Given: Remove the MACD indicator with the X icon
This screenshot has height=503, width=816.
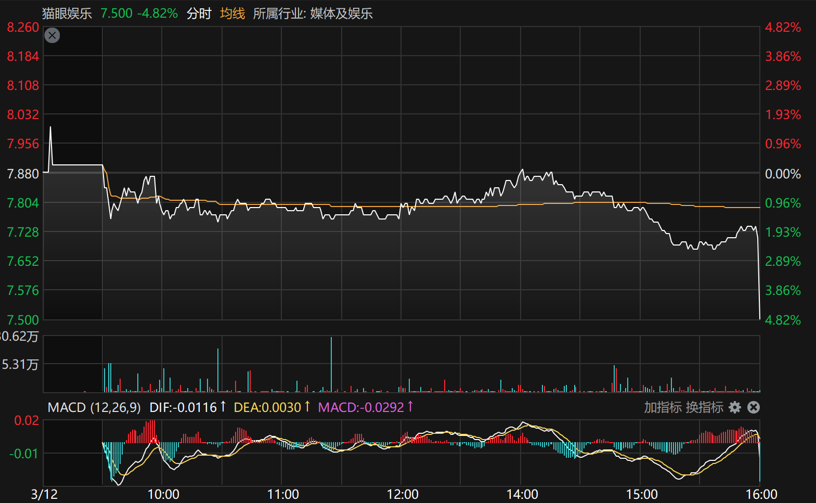Looking at the screenshot, I should (x=754, y=407).
